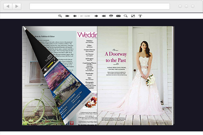203x135 pixels.
Task: Click the 'A Doorway to the Past' headline
Action: [116, 57]
